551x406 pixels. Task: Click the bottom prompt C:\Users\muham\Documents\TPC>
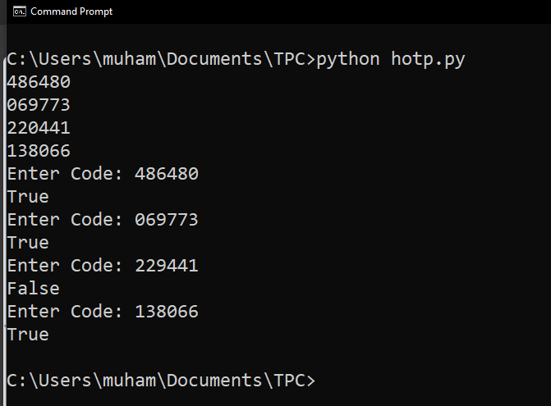pos(160,381)
